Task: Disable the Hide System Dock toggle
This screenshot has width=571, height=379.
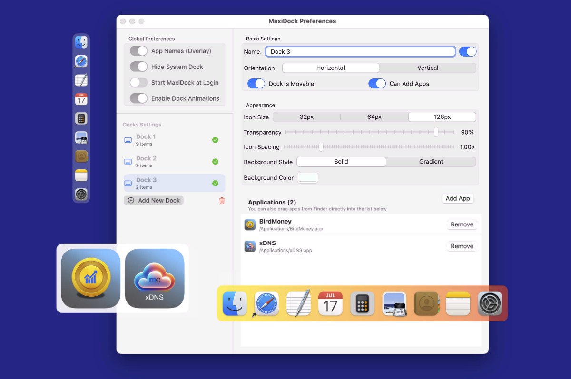Action: (x=138, y=67)
